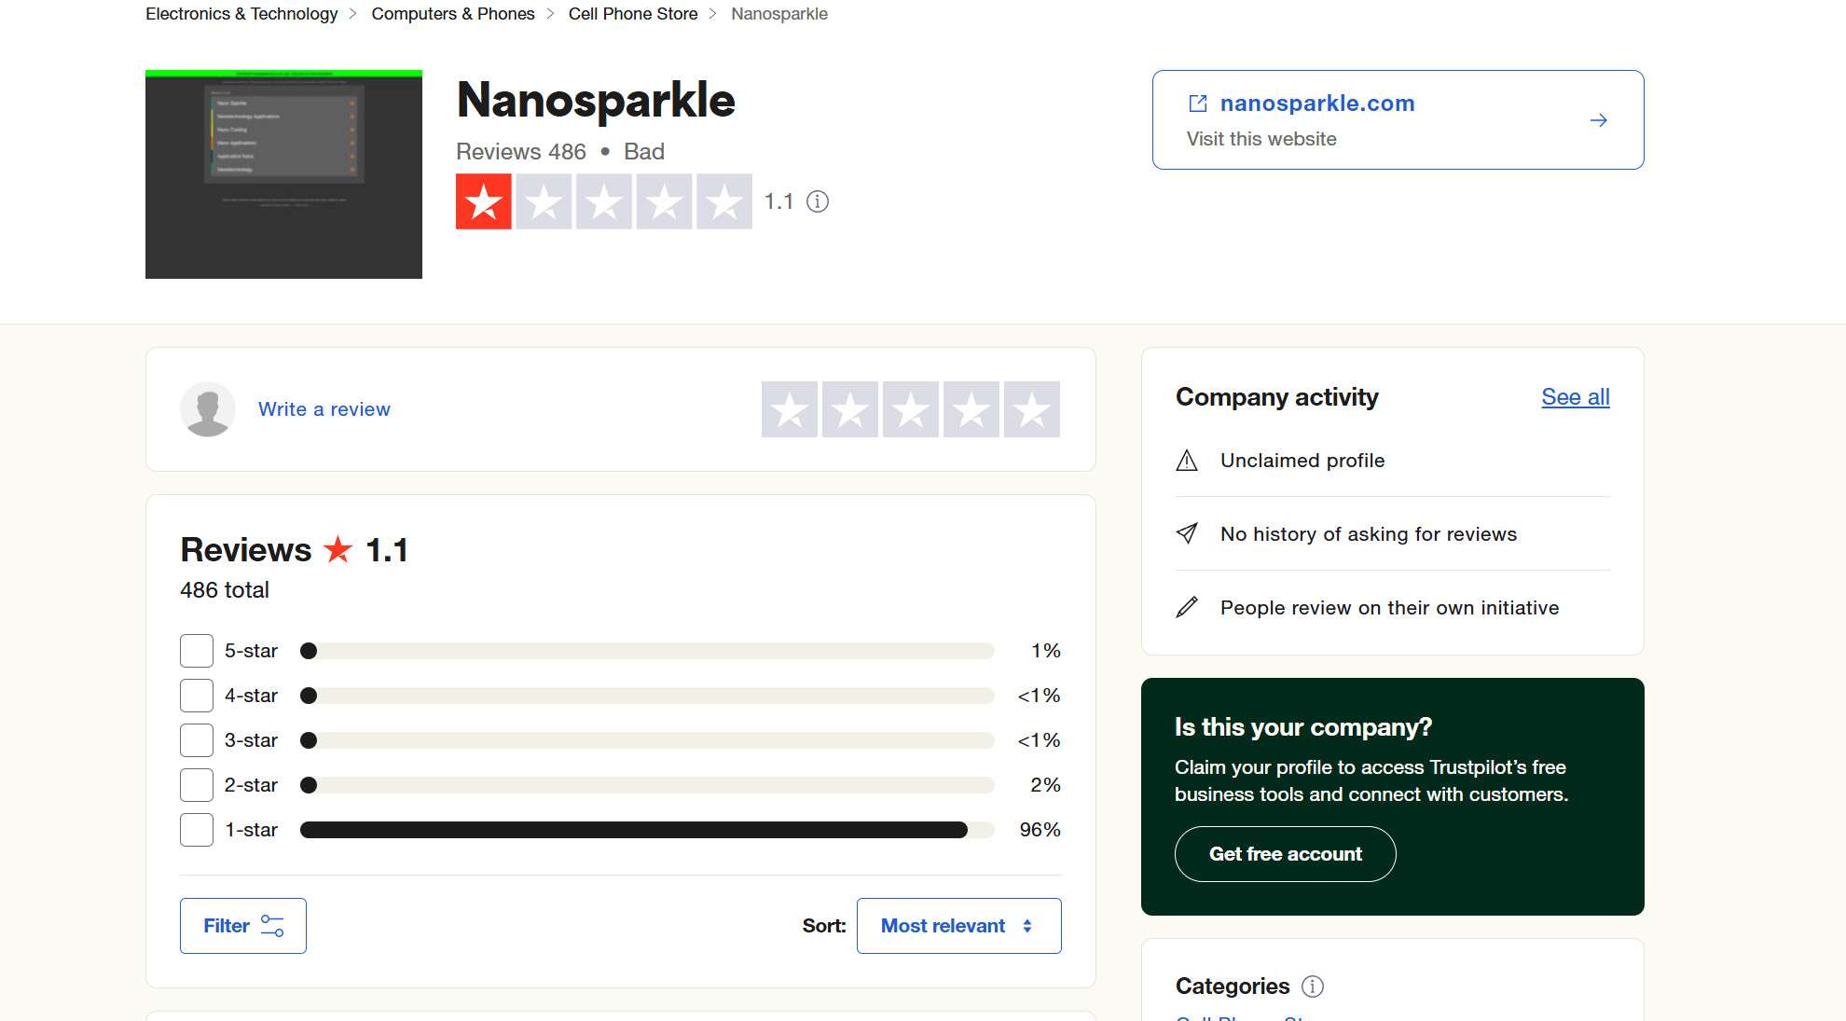The width and height of the screenshot is (1846, 1021).
Task: Click the info icon beside the 1.1 rating
Action: pos(819,201)
